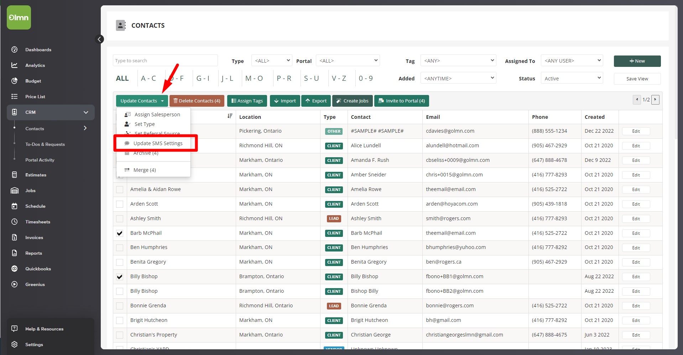Open the Quickbooks icon
683x355 pixels.
pos(14,269)
